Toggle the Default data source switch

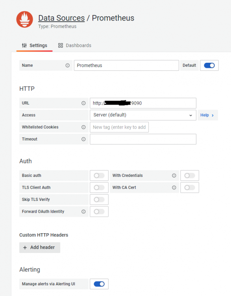coord(209,66)
